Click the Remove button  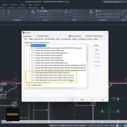click(x=97, y=54)
